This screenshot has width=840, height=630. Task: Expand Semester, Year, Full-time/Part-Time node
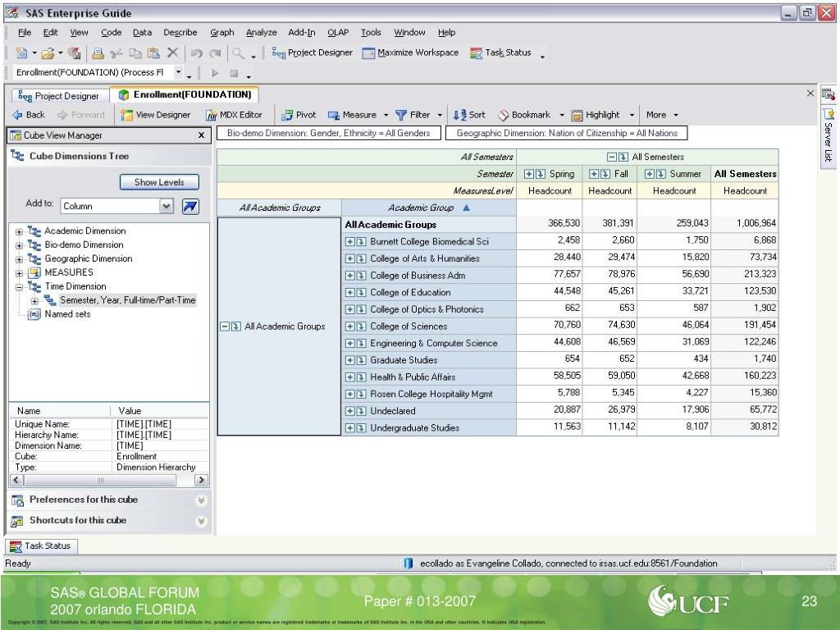click(34, 301)
